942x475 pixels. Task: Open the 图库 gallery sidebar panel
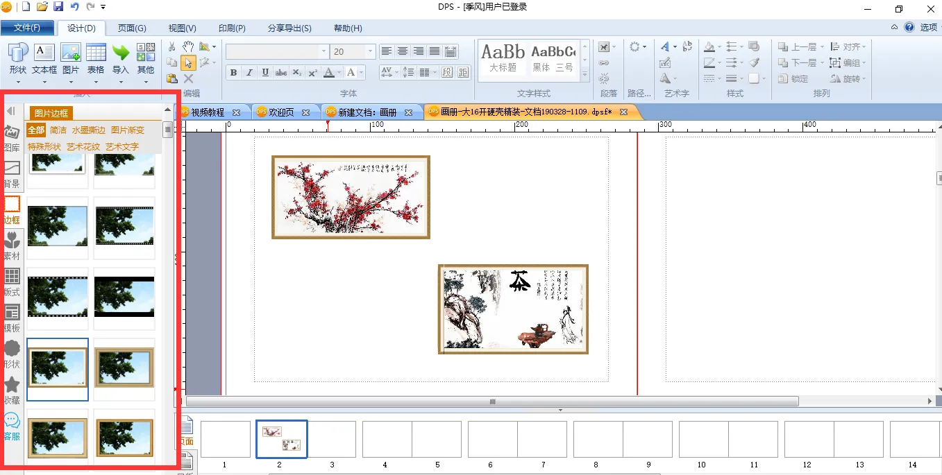pyautogui.click(x=12, y=138)
